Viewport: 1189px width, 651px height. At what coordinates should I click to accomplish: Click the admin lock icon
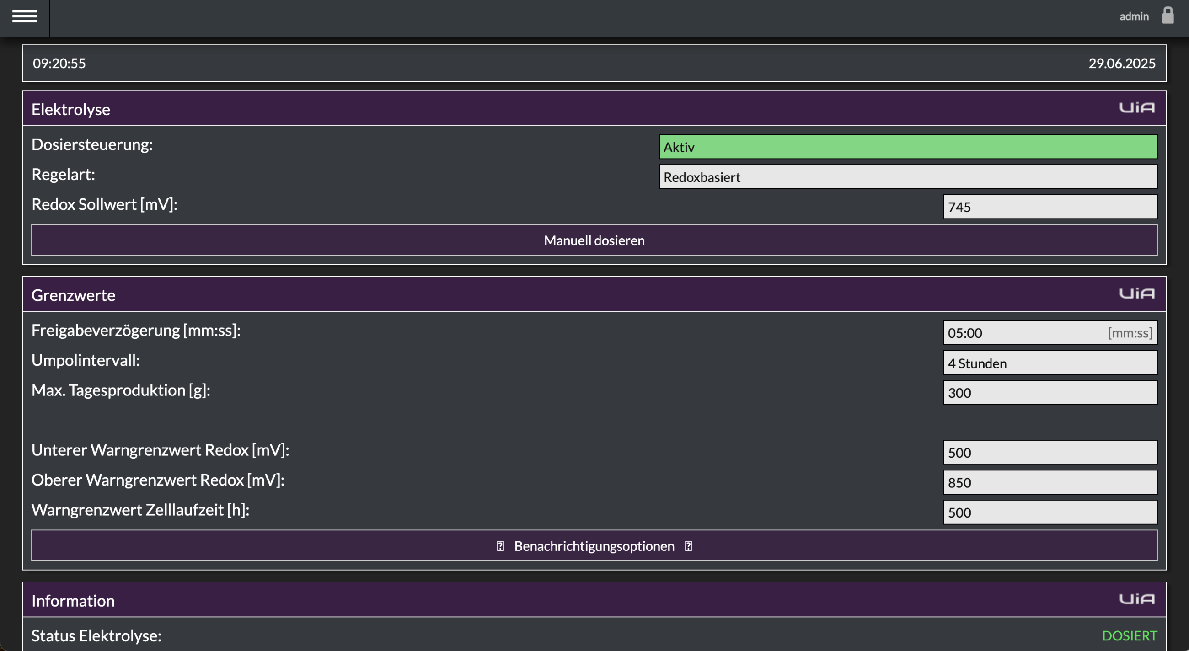tap(1168, 16)
